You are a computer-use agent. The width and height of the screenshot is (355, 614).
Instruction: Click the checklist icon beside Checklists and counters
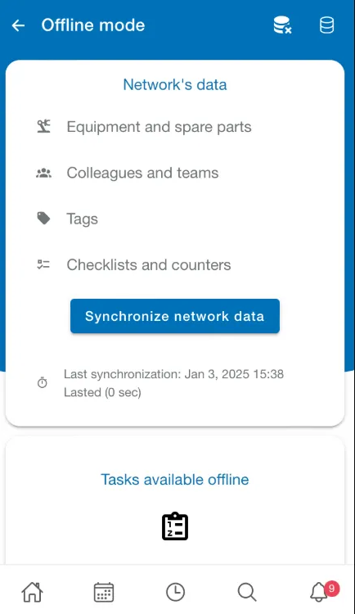click(x=43, y=264)
